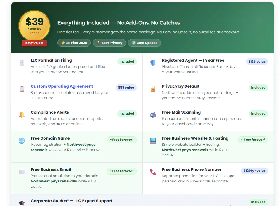Viewport: 280px width, 206px height.
Task: Click the '+ state fee' text on gold badge
Action: 34,29
